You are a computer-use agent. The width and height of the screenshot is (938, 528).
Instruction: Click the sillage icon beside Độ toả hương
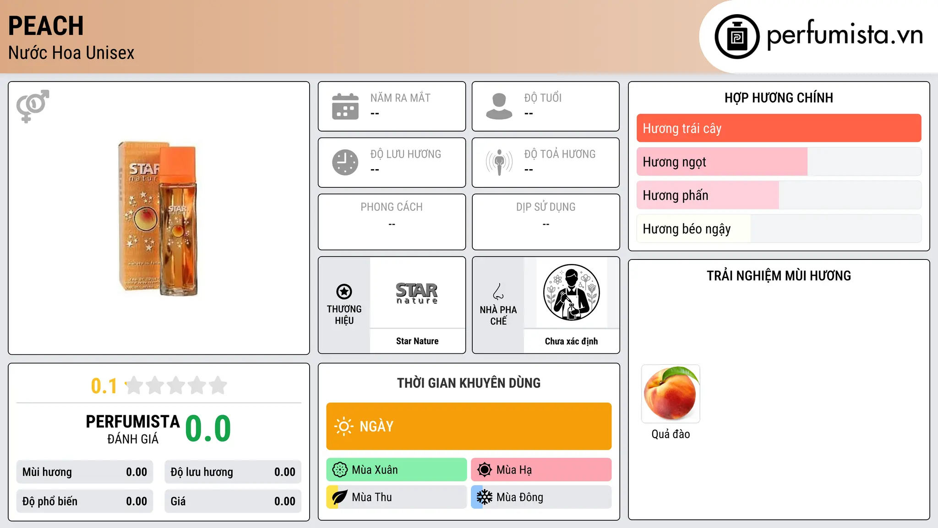[x=499, y=162]
